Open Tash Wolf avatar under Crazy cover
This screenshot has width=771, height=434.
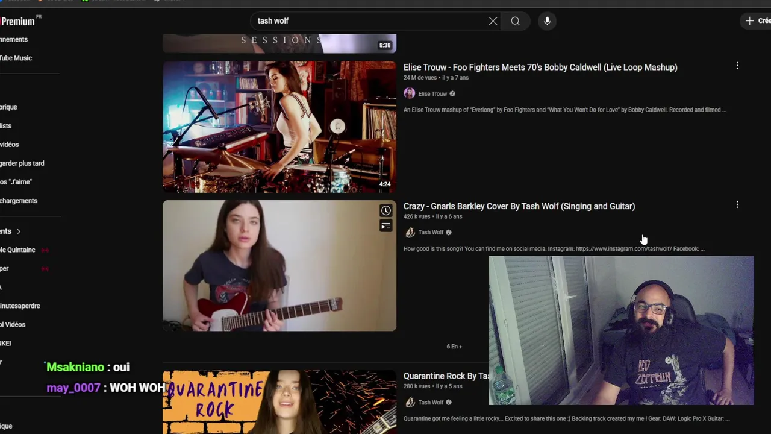[x=410, y=232]
